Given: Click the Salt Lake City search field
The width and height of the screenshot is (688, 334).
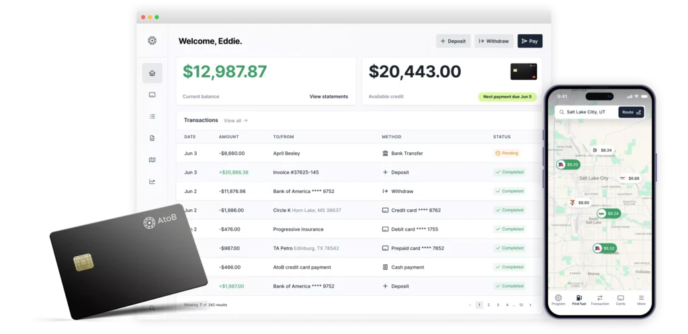Looking at the screenshot, I should click(586, 112).
